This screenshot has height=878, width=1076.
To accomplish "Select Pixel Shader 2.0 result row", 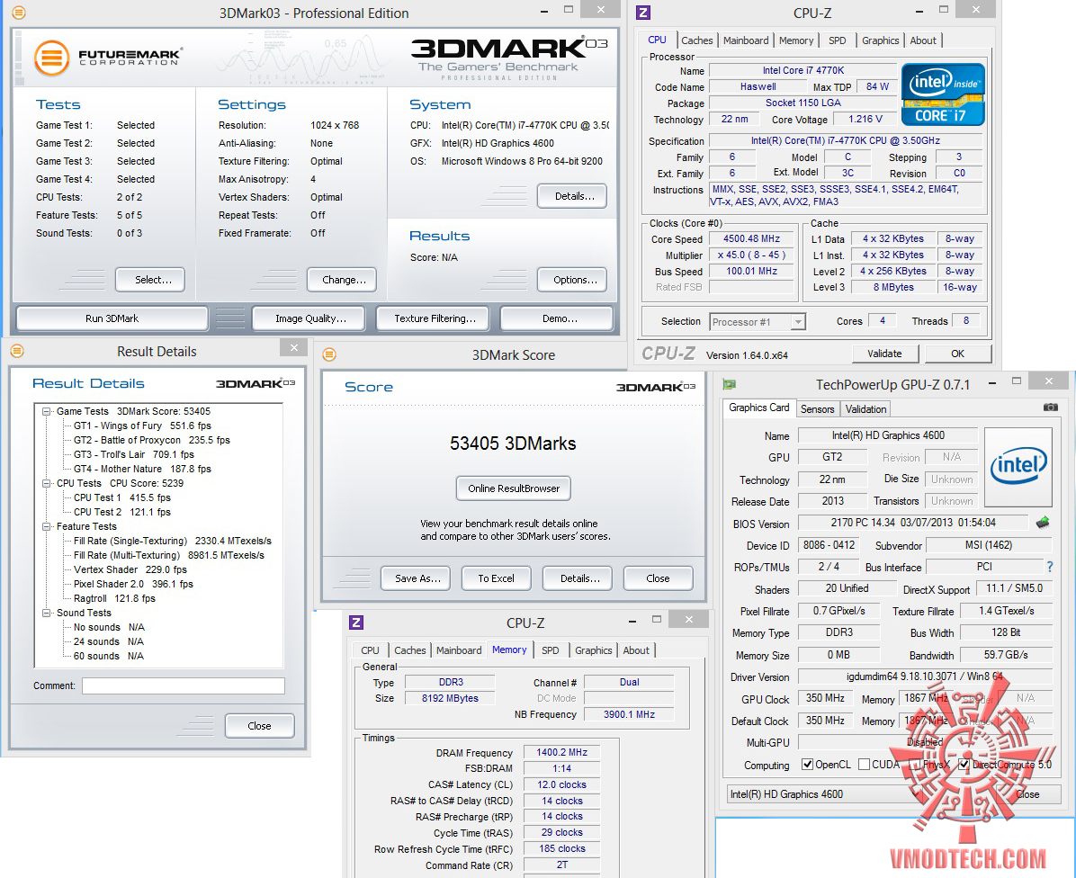I will click(133, 585).
